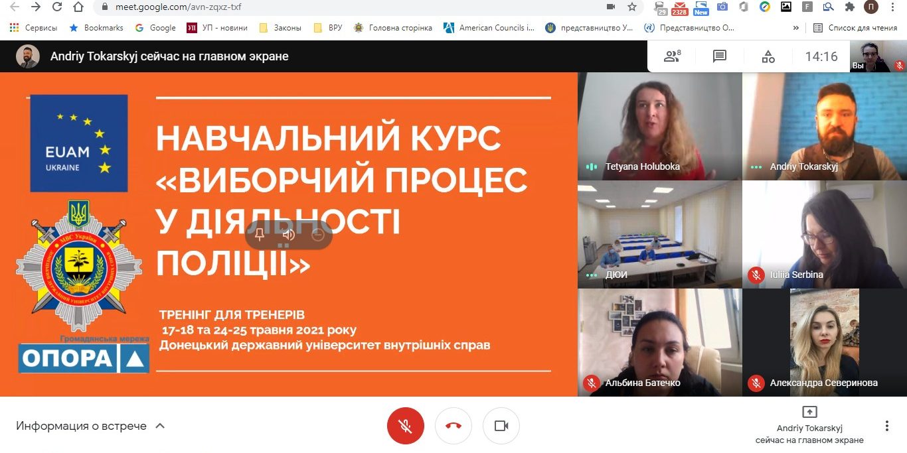
Task: Click the 'Информация о встрече' label
Action: 81,426
